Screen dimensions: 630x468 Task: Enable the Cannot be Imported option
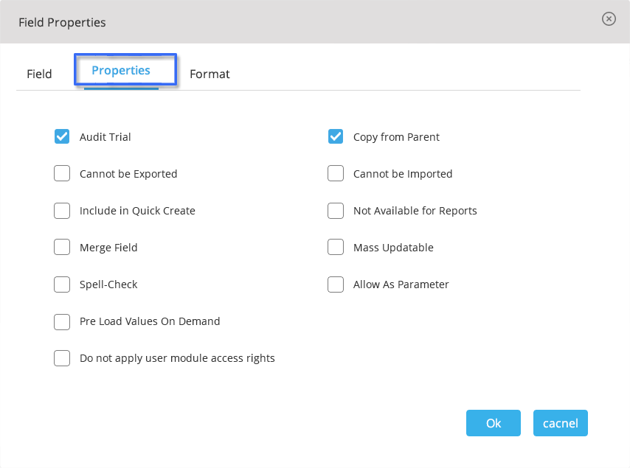click(336, 173)
